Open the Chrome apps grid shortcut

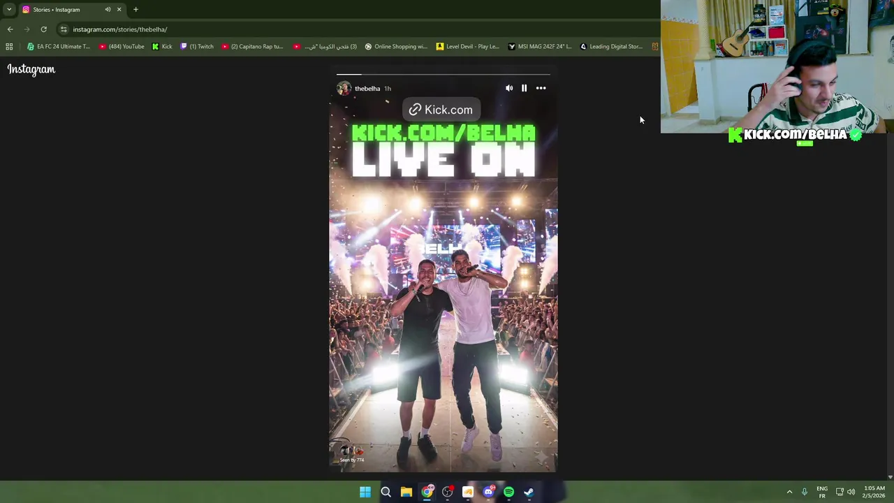coord(9,47)
